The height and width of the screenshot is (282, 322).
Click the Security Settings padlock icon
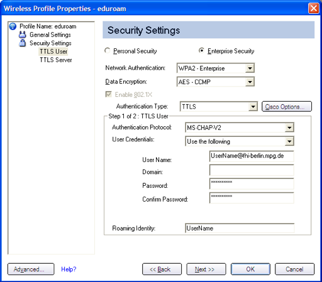pos(23,43)
